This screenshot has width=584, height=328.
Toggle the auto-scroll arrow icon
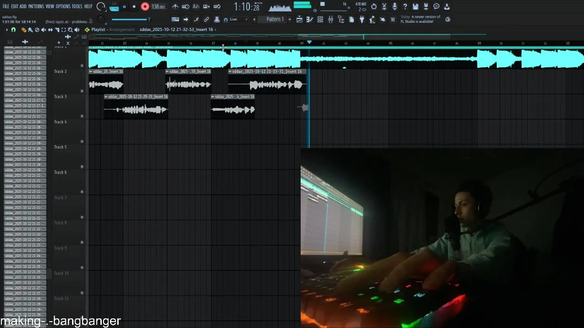[x=186, y=19]
